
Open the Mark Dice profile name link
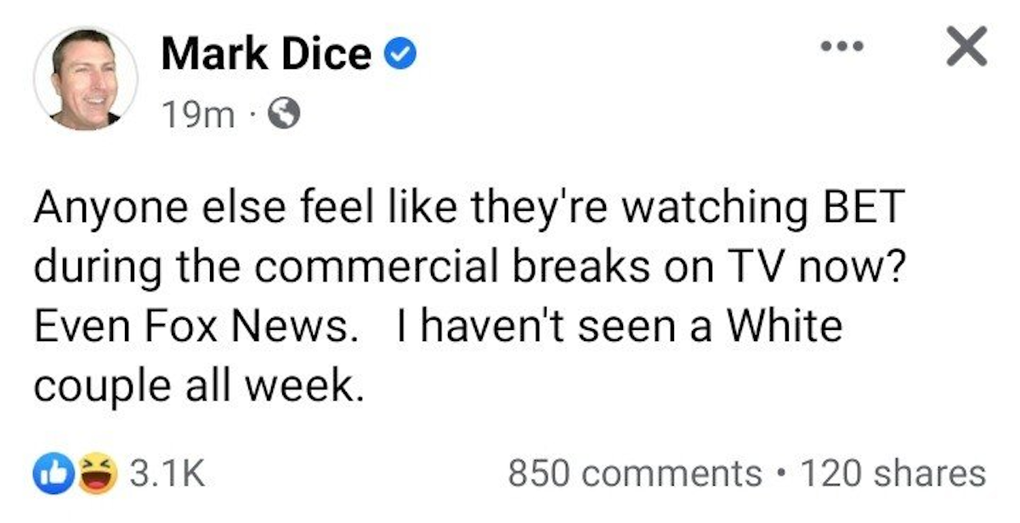click(x=266, y=55)
